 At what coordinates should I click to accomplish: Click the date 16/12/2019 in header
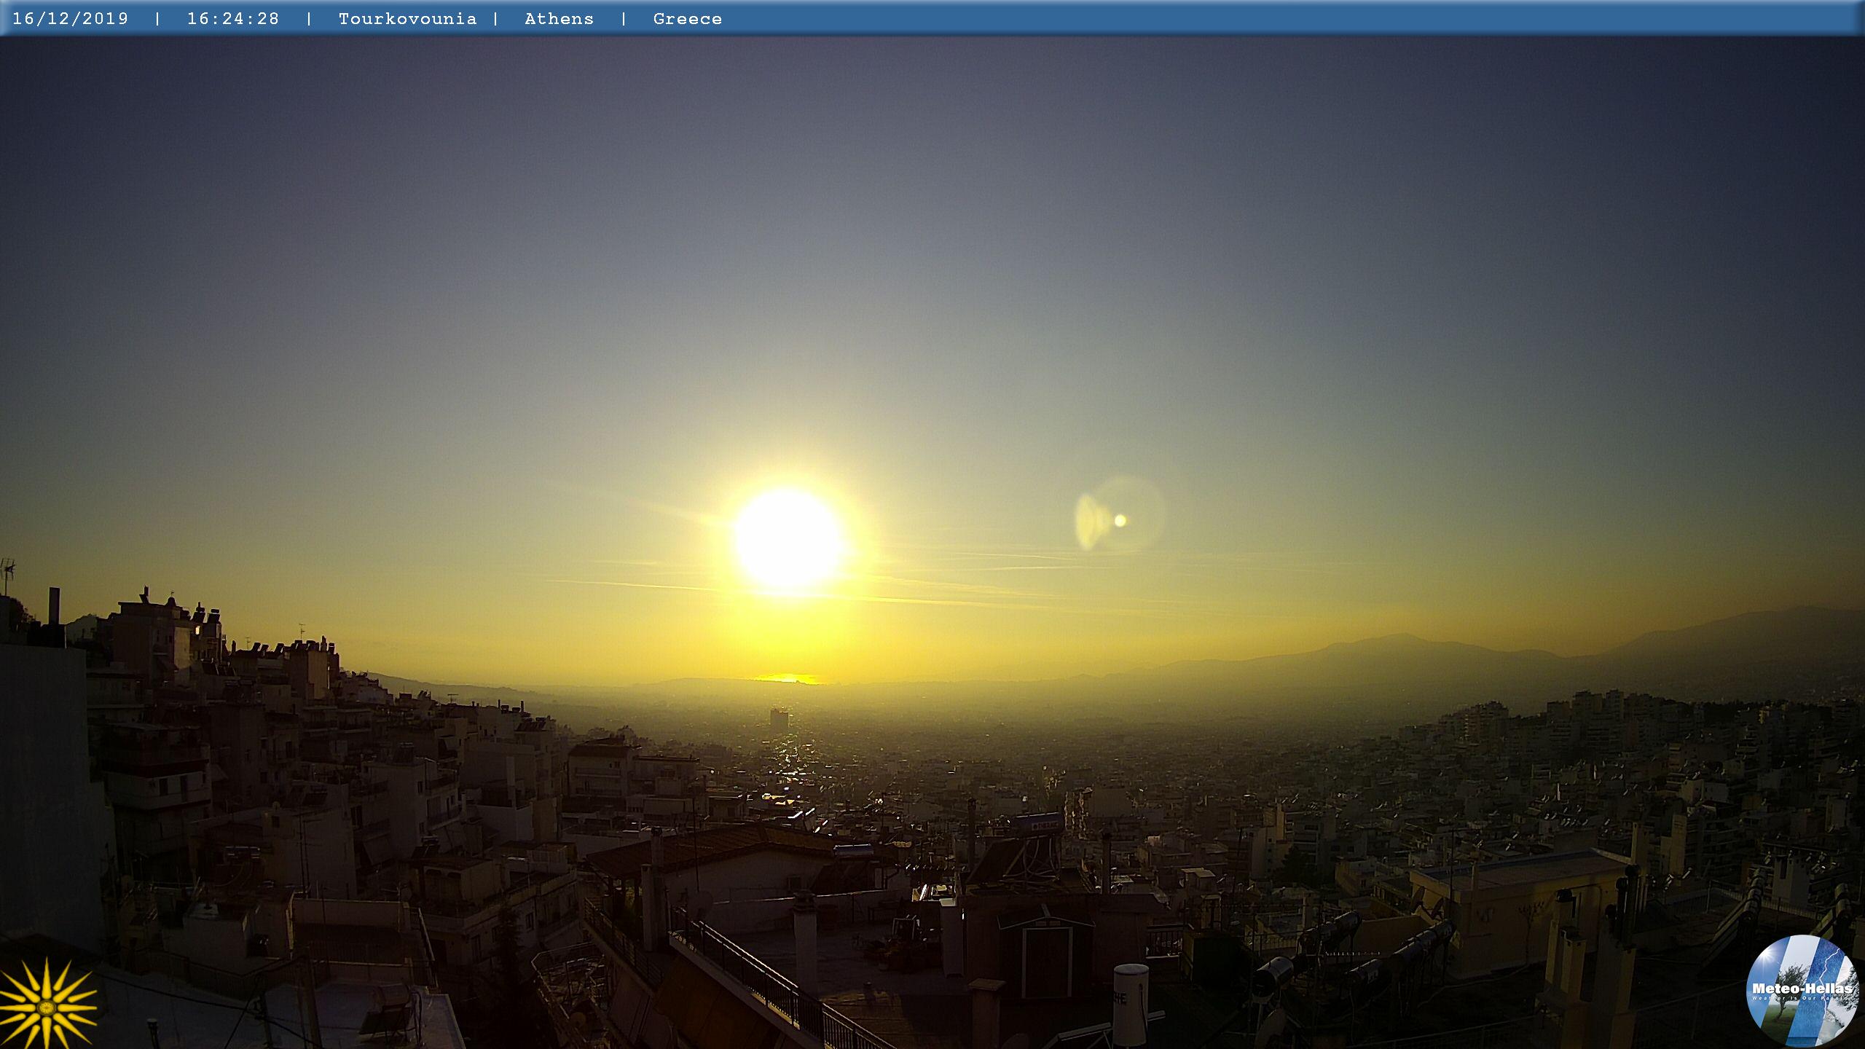pos(71,19)
